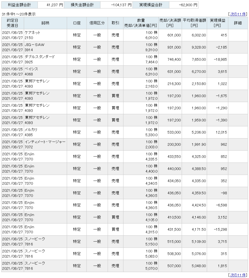Select average cost 6,002.00
The height and width of the screenshot is (278, 249).
(x=199, y=35)
